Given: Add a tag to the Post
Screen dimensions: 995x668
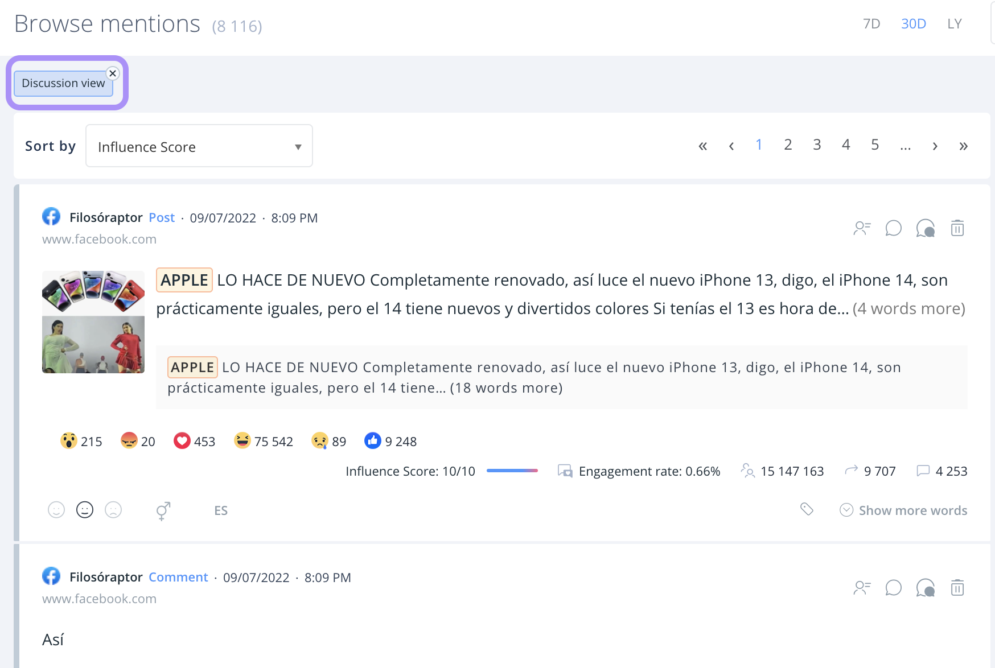Looking at the screenshot, I should coord(807,509).
